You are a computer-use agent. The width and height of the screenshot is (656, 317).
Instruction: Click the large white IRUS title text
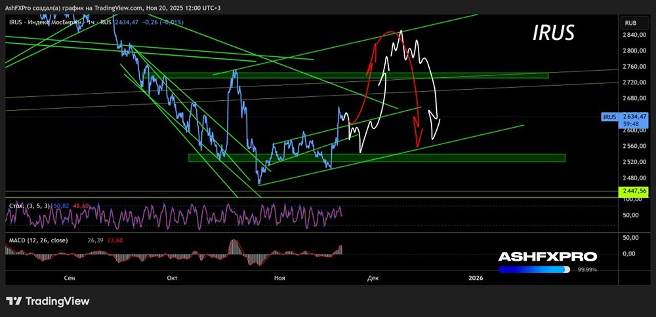[553, 33]
